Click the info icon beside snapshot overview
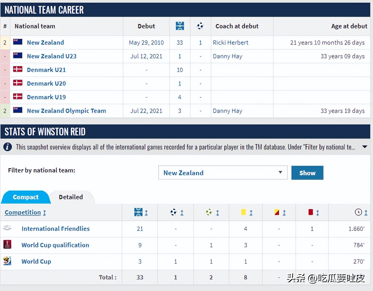This screenshot has width=373, height=291. click(x=8, y=147)
